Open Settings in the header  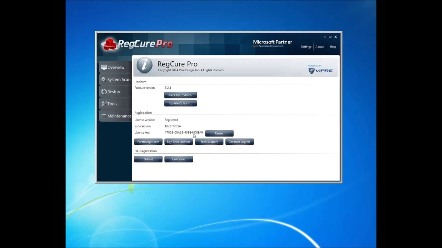click(x=306, y=47)
